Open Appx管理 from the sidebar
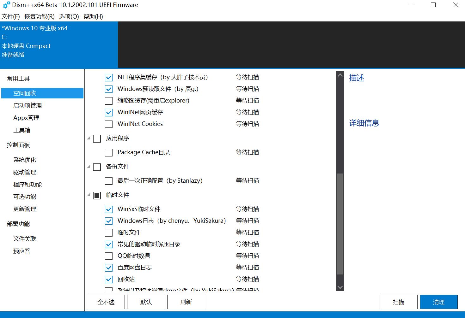This screenshot has height=318, width=465. tap(26, 118)
